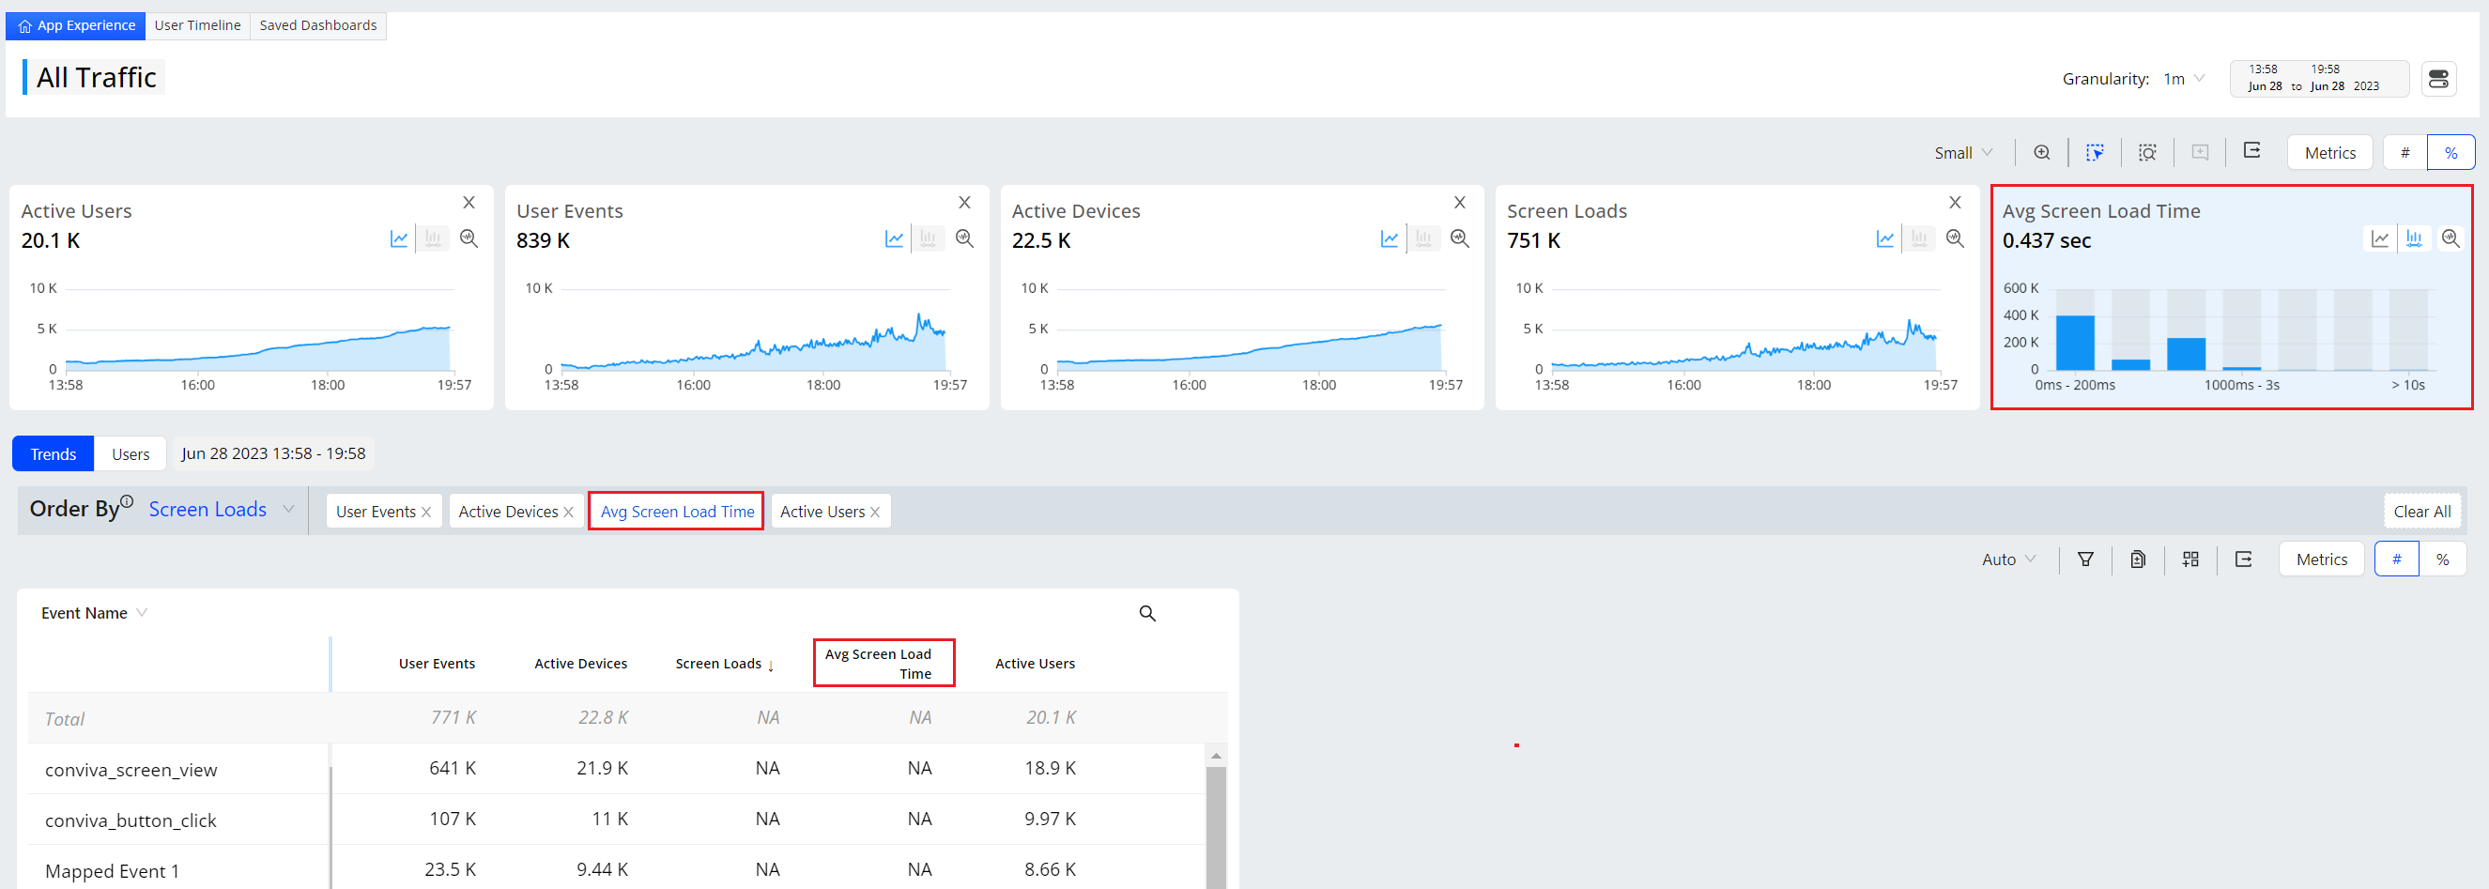Click the add-widget grid icon above the table
Screen dimensions: 2489x889
coord(2190,559)
